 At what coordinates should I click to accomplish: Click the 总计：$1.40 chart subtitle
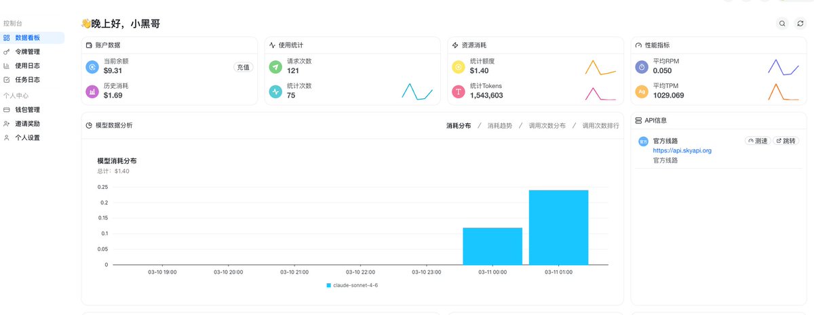pyautogui.click(x=113, y=171)
